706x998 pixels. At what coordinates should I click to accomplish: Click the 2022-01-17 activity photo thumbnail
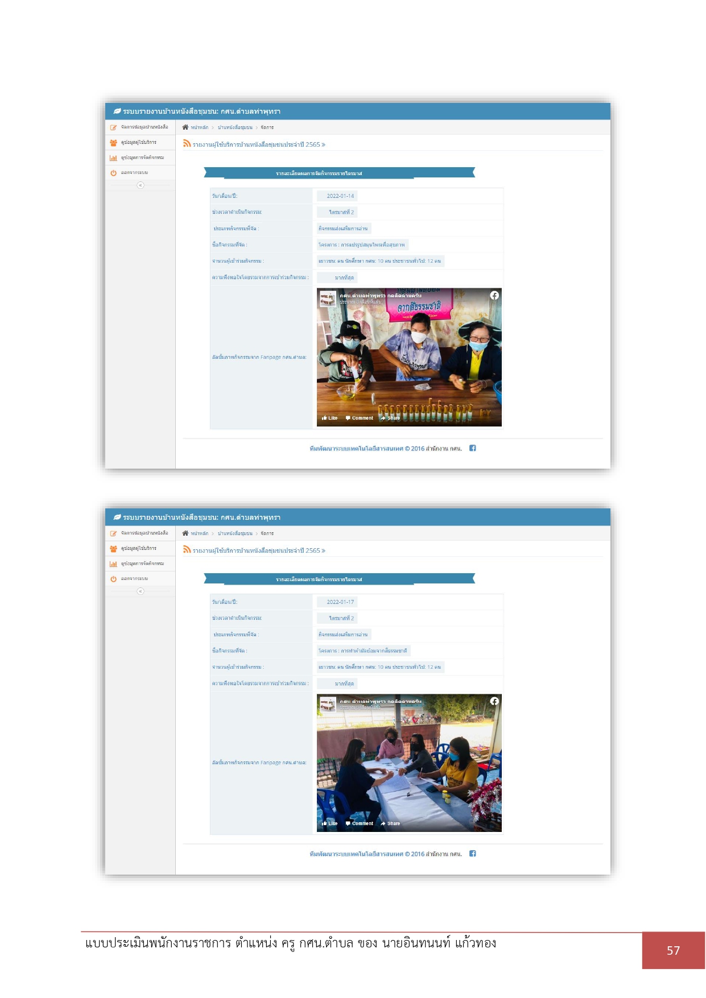(x=409, y=763)
